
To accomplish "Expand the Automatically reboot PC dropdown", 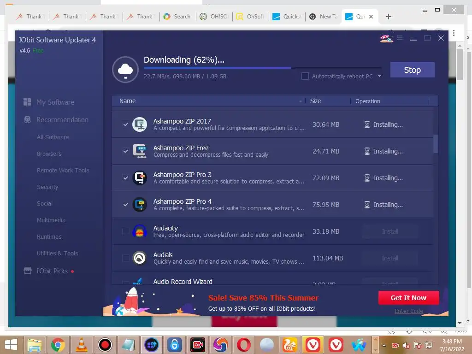I will coord(379,76).
